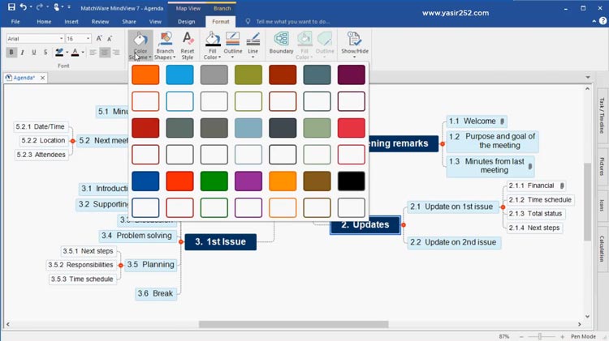
Task: Click Pen Mode in status bar
Action: [583, 336]
